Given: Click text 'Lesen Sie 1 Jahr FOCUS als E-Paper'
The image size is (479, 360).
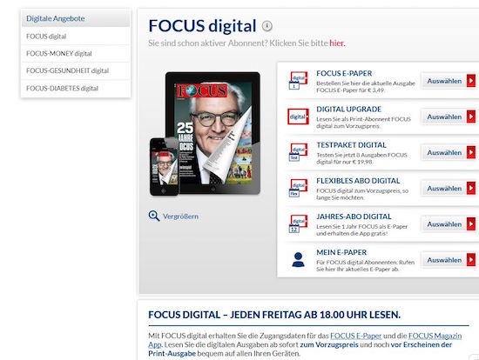Looking at the screenshot, I should 362,226.
